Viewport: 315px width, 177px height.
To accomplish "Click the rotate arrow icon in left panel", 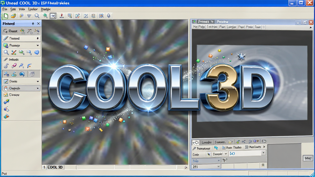I will click(6, 31).
